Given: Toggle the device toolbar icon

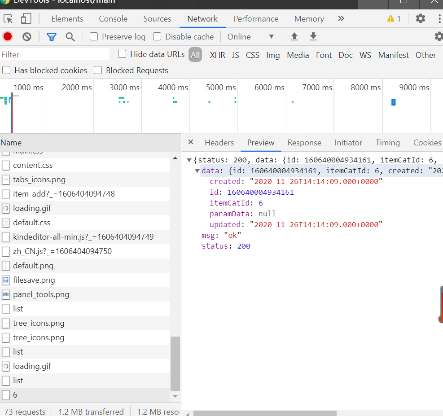Looking at the screenshot, I should (x=26, y=19).
